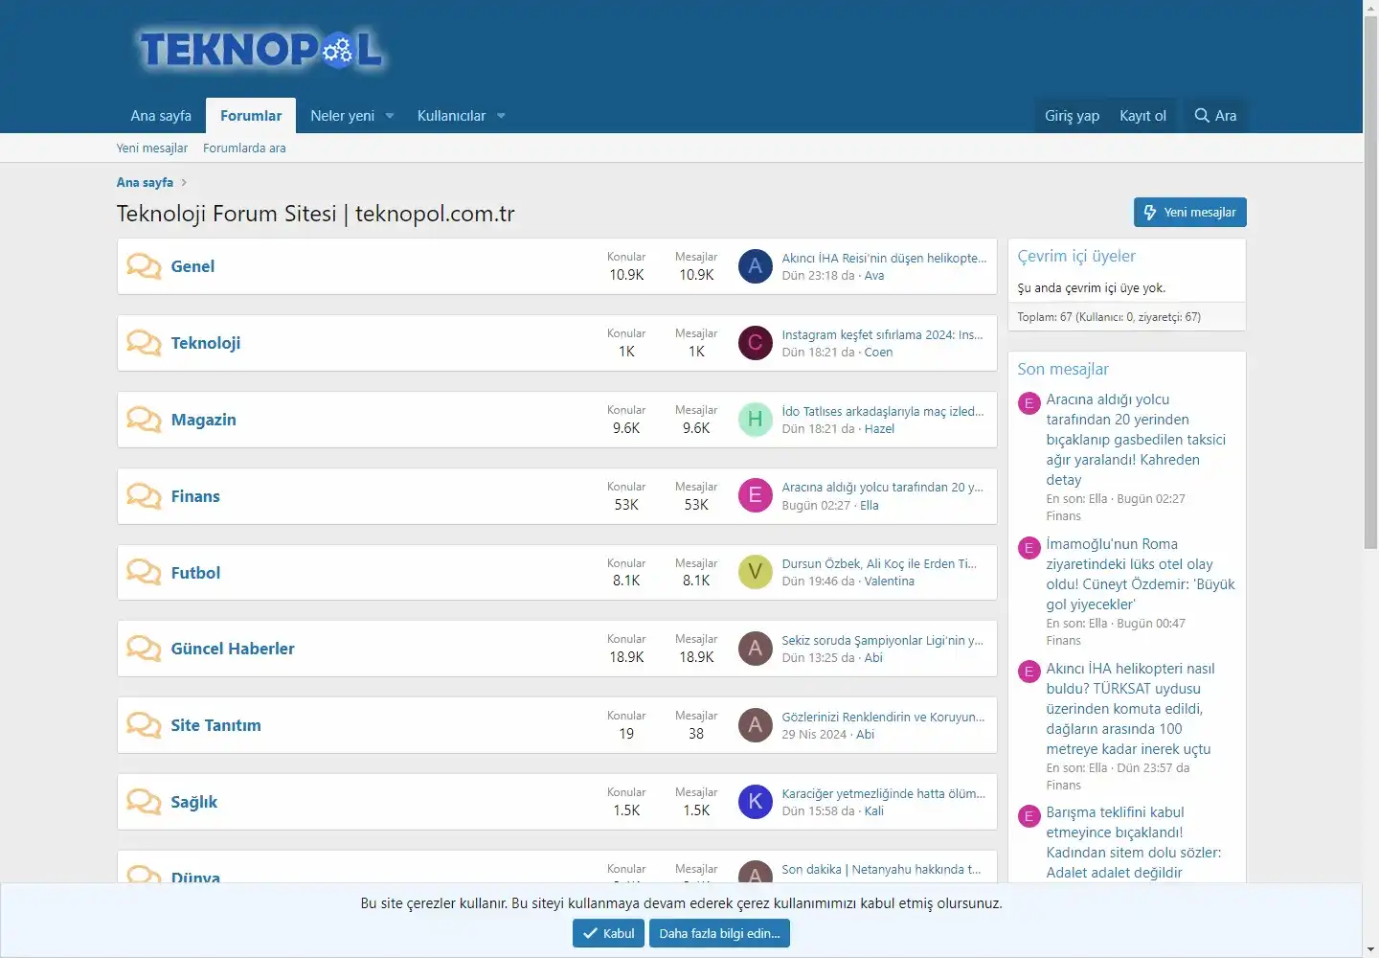Go to Ana sayfa nav tab
This screenshot has height=958, width=1379.
click(161, 116)
